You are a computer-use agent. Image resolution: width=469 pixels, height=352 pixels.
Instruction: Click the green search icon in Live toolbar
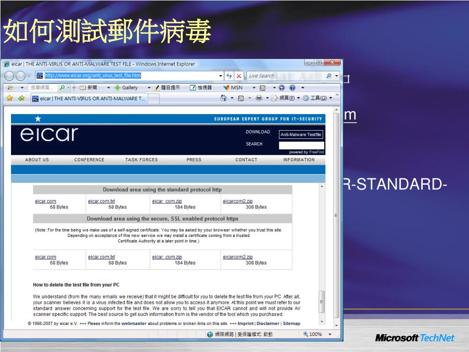62,88
